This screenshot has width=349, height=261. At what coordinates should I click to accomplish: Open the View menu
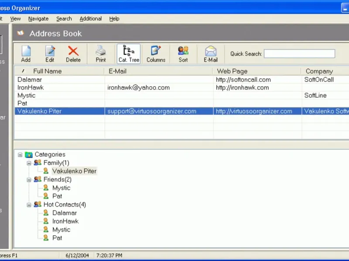(x=15, y=19)
